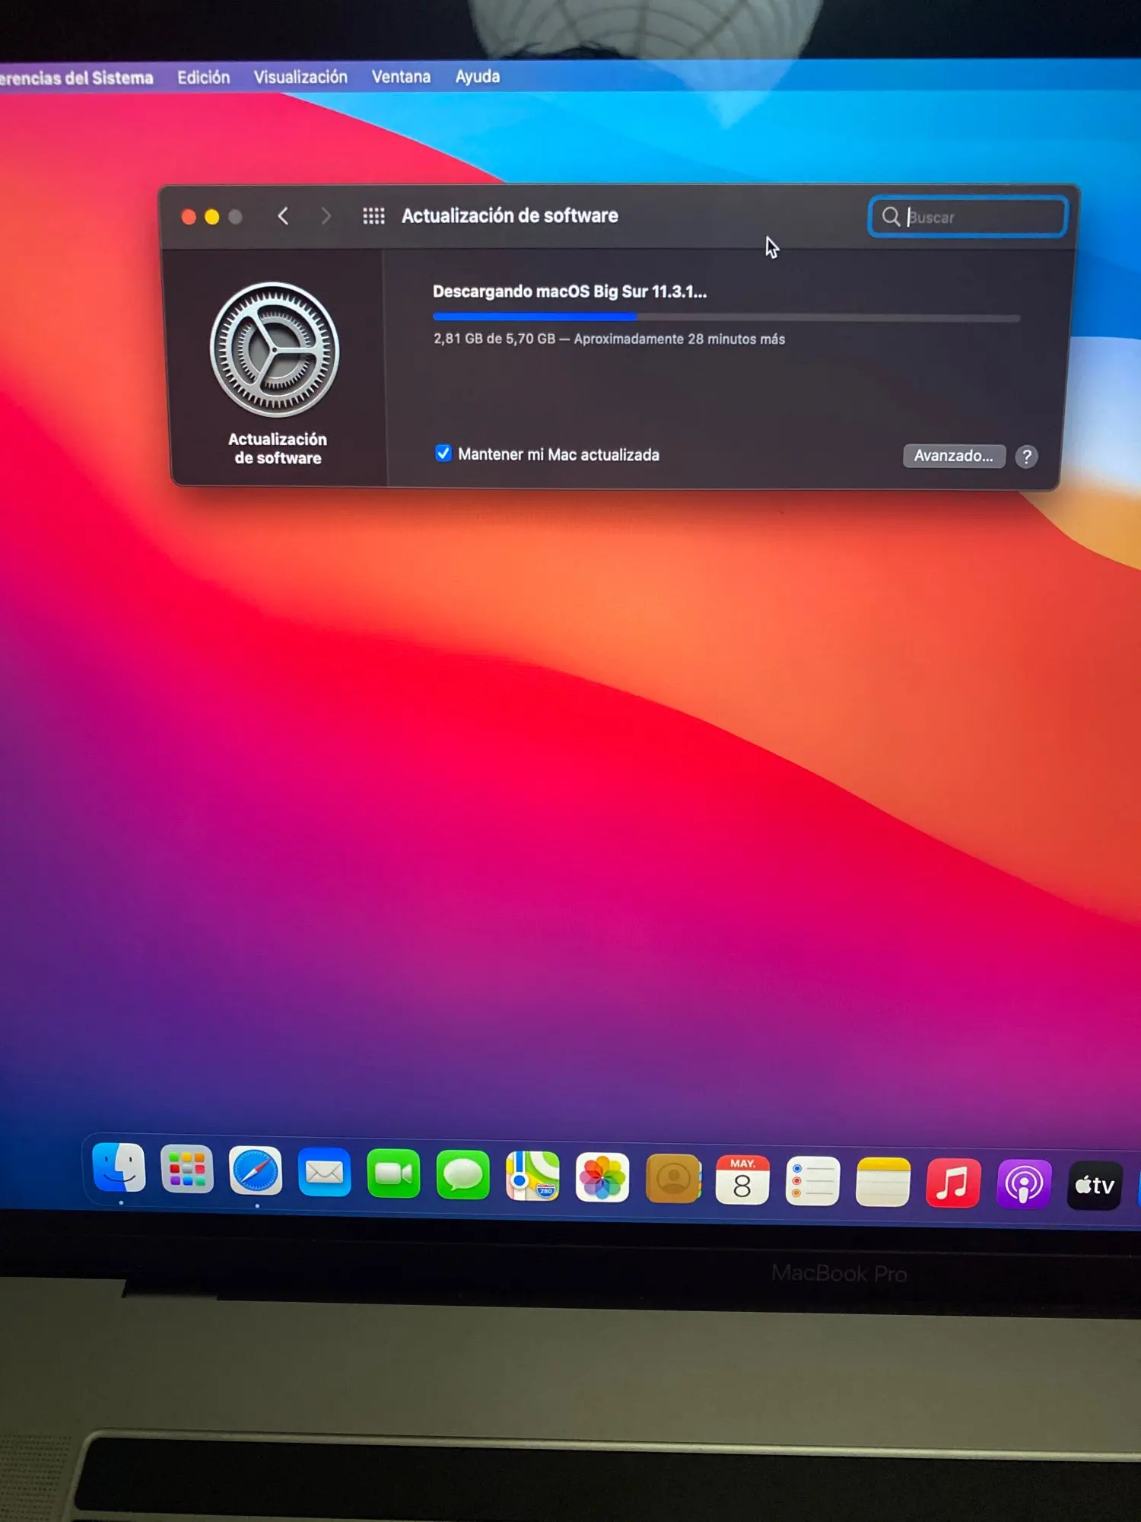Screen dimensions: 1141x1522
Task: Click the magnifying glass in search field
Action: 890,217
